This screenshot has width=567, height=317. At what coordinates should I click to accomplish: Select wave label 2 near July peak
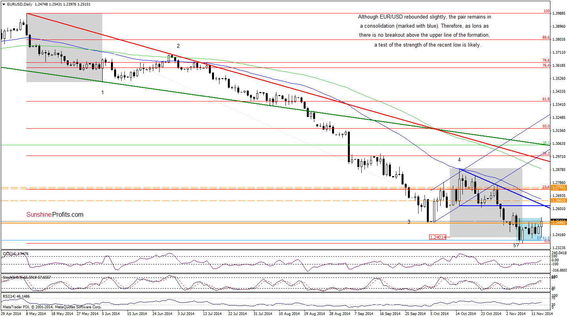coord(178,46)
